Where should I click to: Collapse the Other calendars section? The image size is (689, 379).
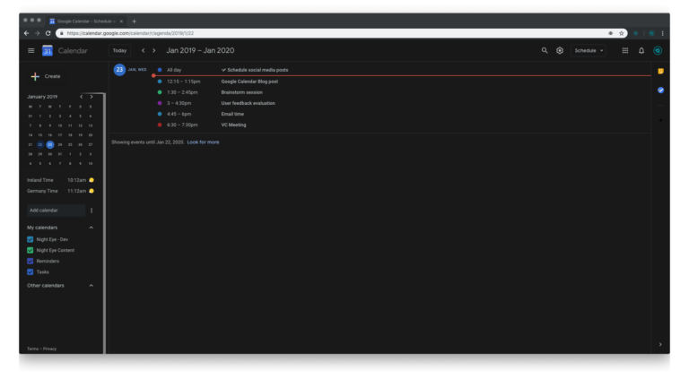[92, 286]
